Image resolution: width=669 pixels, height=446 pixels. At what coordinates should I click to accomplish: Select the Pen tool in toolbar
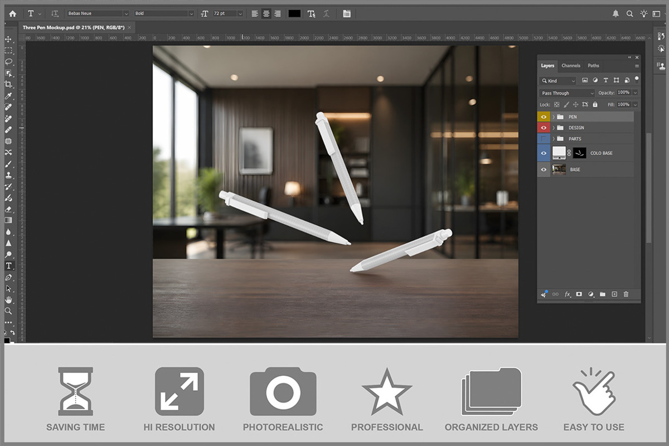tap(8, 278)
